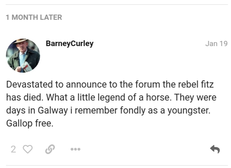Click "Gallop free." at the post's end
This screenshot has height=168, width=231.
(x=29, y=124)
